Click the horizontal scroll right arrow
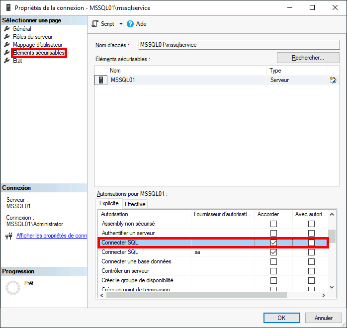 coord(324,295)
